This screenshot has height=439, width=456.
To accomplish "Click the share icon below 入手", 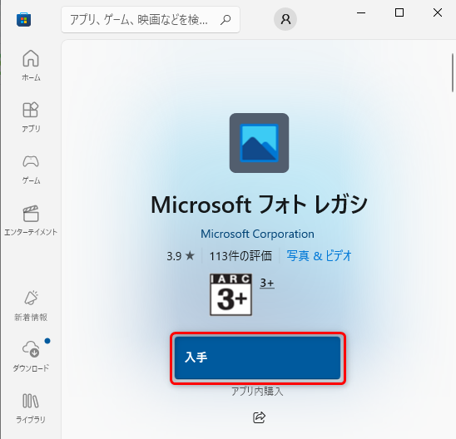I will 259,417.
